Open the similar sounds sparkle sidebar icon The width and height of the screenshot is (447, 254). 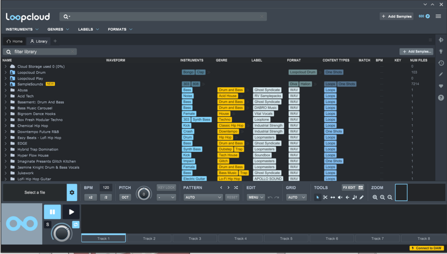click(441, 40)
